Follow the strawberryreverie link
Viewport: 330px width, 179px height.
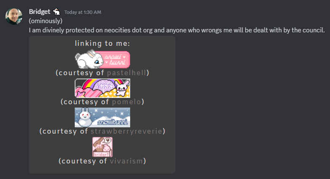[126, 131]
